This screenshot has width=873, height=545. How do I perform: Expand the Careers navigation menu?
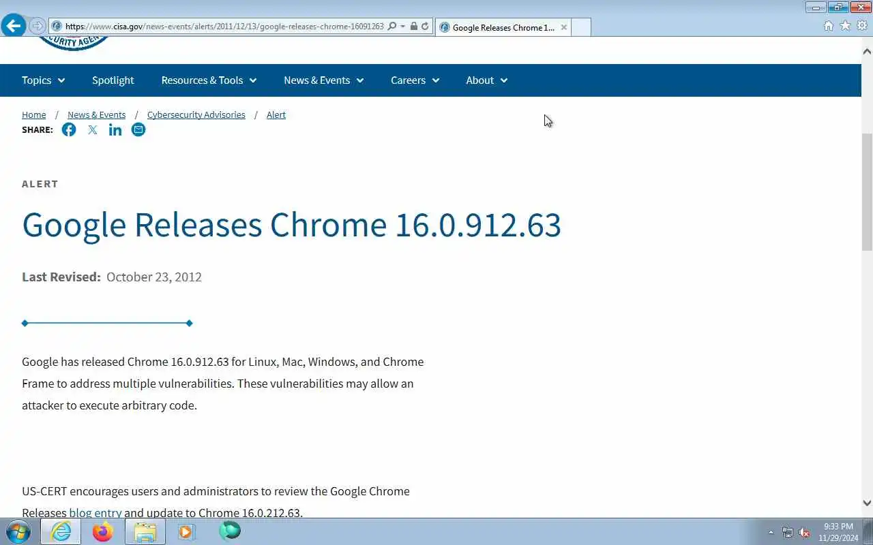point(415,80)
